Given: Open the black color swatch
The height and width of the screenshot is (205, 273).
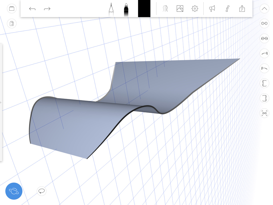Looking at the screenshot, I should [x=144, y=9].
